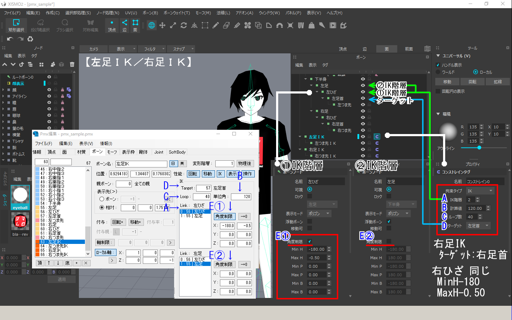This screenshot has width=512, height=320.
Task: Open the アドオン(A) menu
Action: tap(244, 13)
